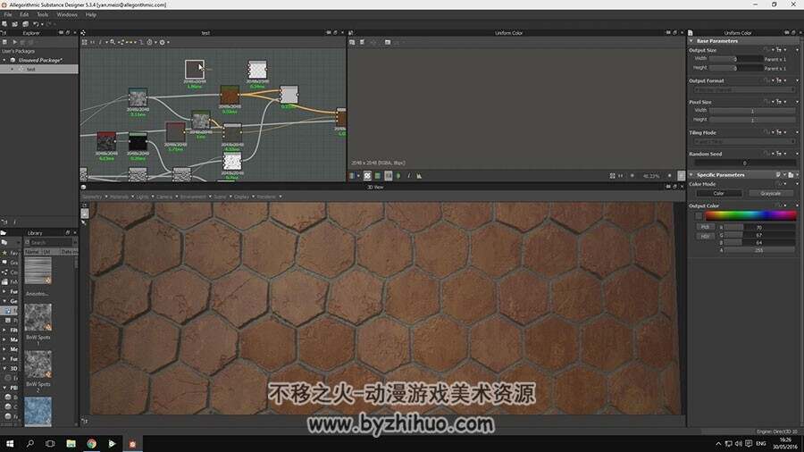This screenshot has width=804, height=452.
Task: Open the Renderer dropdown in 3D View
Action: [266, 197]
